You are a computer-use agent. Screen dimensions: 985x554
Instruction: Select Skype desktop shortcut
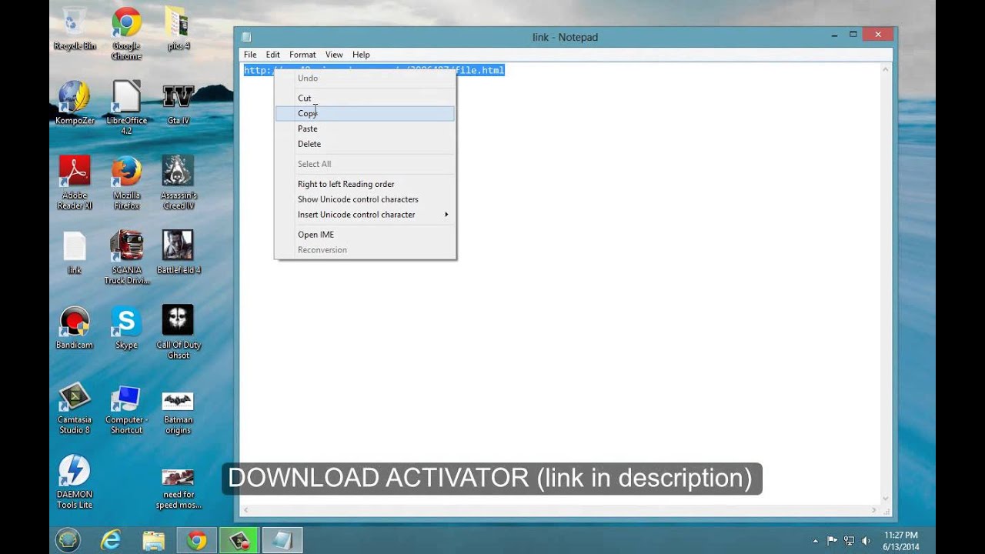coord(126,327)
